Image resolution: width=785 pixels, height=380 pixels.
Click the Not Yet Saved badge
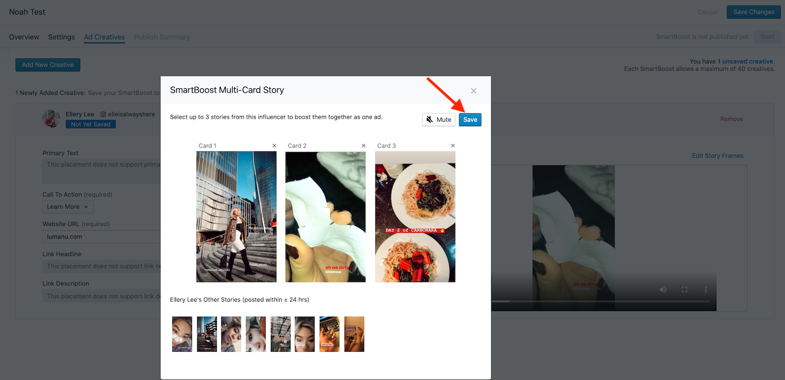coord(90,124)
